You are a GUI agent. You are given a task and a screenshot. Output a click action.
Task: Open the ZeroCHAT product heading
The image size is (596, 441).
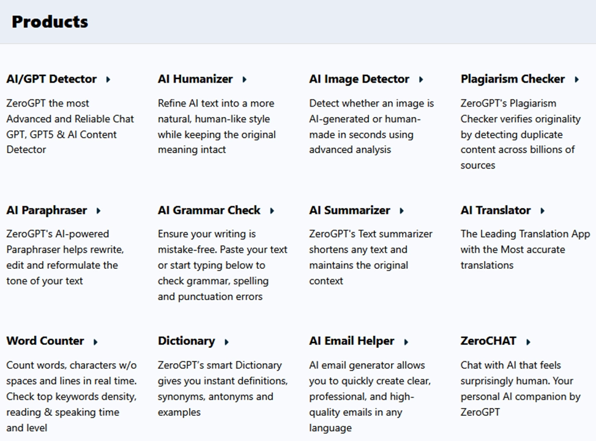point(488,341)
